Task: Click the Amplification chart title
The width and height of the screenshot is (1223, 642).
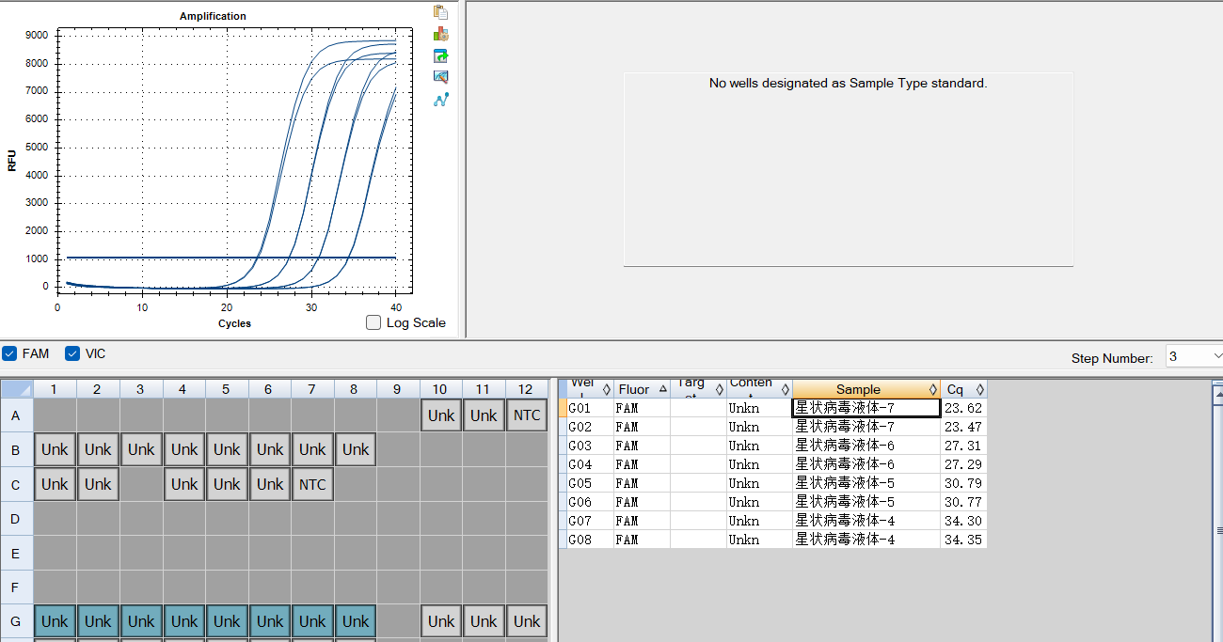Action: point(213,16)
